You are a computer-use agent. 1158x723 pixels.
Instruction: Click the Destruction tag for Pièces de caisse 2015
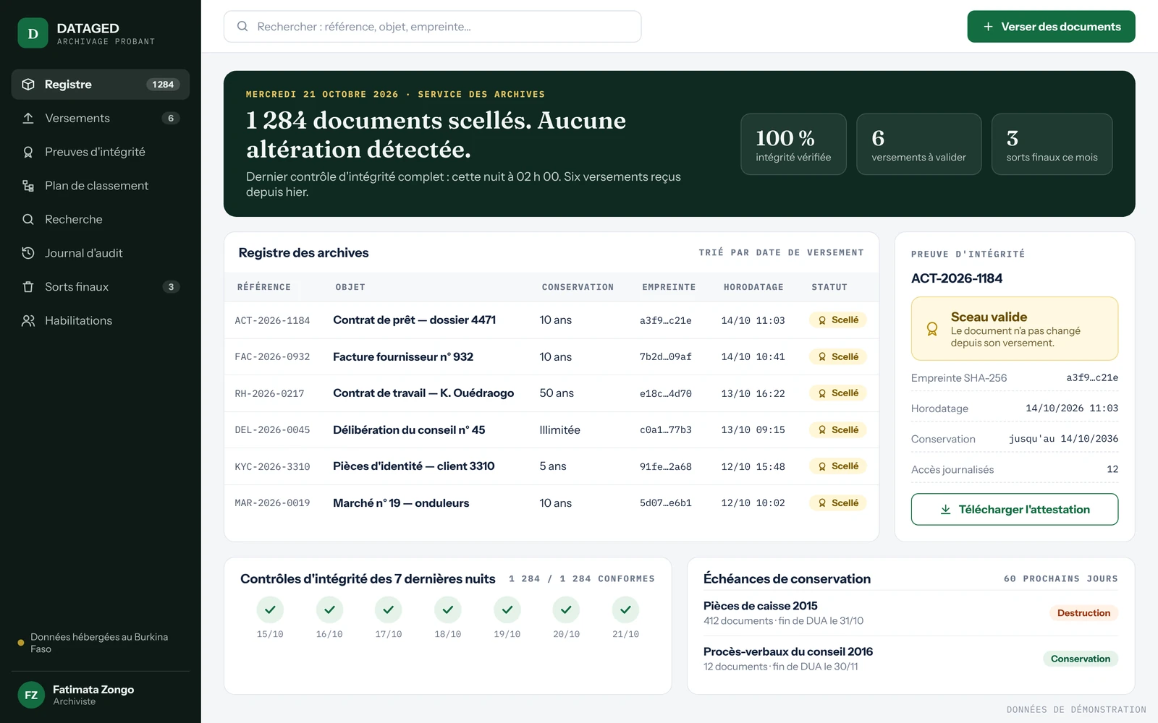pyautogui.click(x=1083, y=613)
